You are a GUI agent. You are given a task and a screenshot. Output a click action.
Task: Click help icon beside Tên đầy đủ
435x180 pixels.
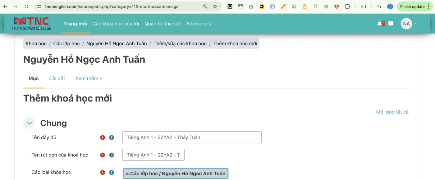click(x=112, y=137)
